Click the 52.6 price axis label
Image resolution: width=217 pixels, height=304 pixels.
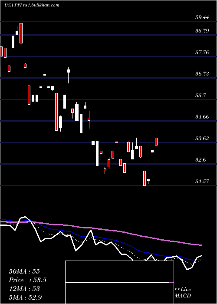pyautogui.click(x=201, y=160)
